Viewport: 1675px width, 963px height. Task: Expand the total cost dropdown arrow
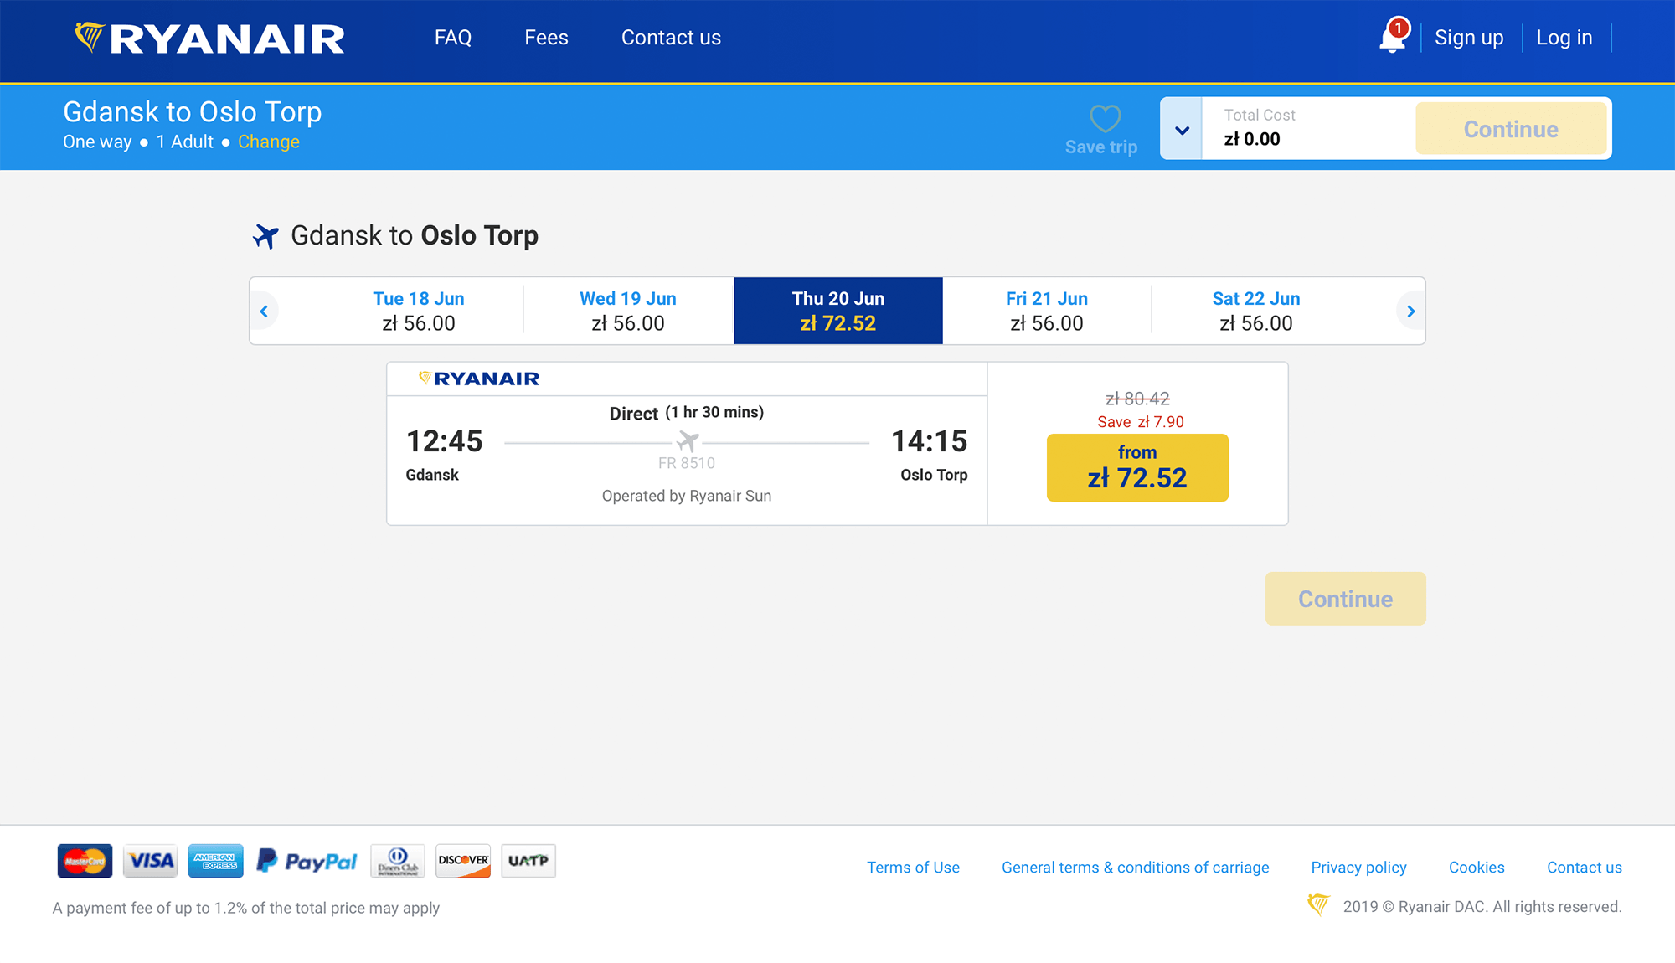[x=1183, y=128]
